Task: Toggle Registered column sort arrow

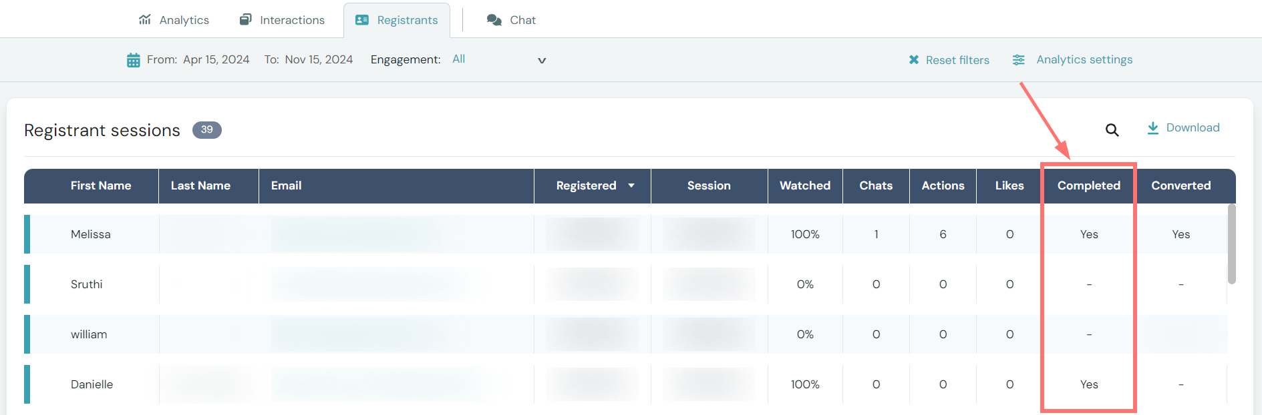Action: pyautogui.click(x=631, y=185)
